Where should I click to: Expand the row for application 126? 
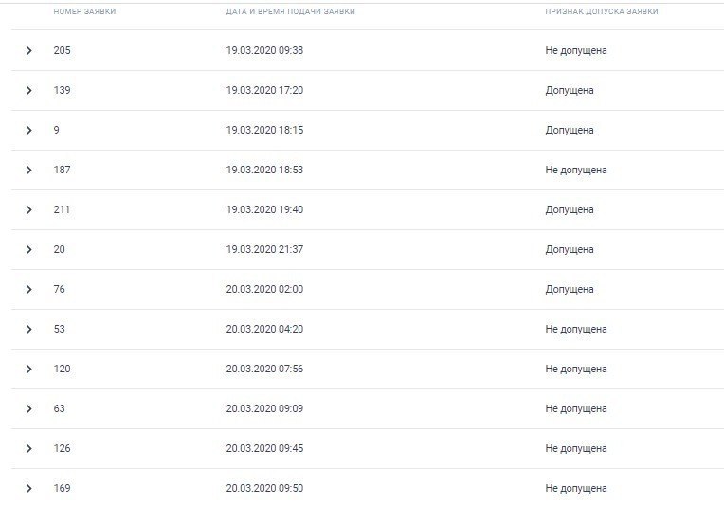29,448
